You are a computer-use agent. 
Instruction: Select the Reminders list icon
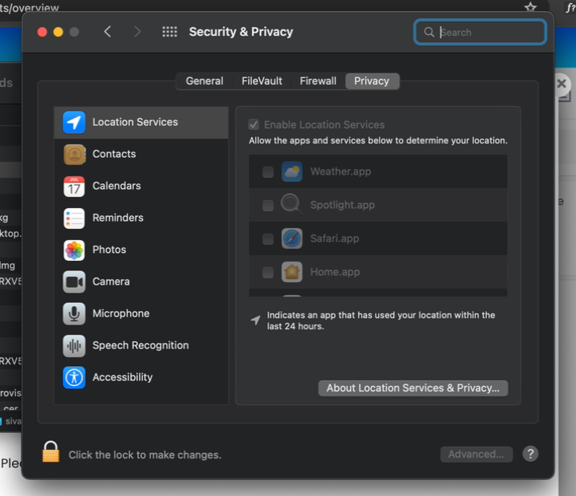pyautogui.click(x=74, y=218)
